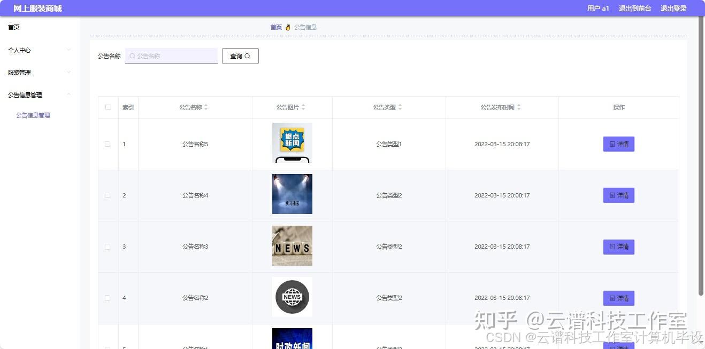Open the spotlight thumbnail of 公告名称4
The height and width of the screenshot is (349, 705).
click(x=292, y=194)
